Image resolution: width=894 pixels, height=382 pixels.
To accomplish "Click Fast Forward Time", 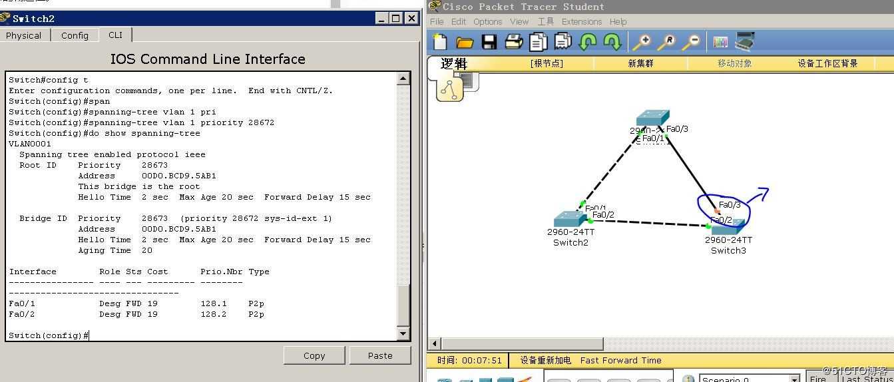I will [620, 360].
